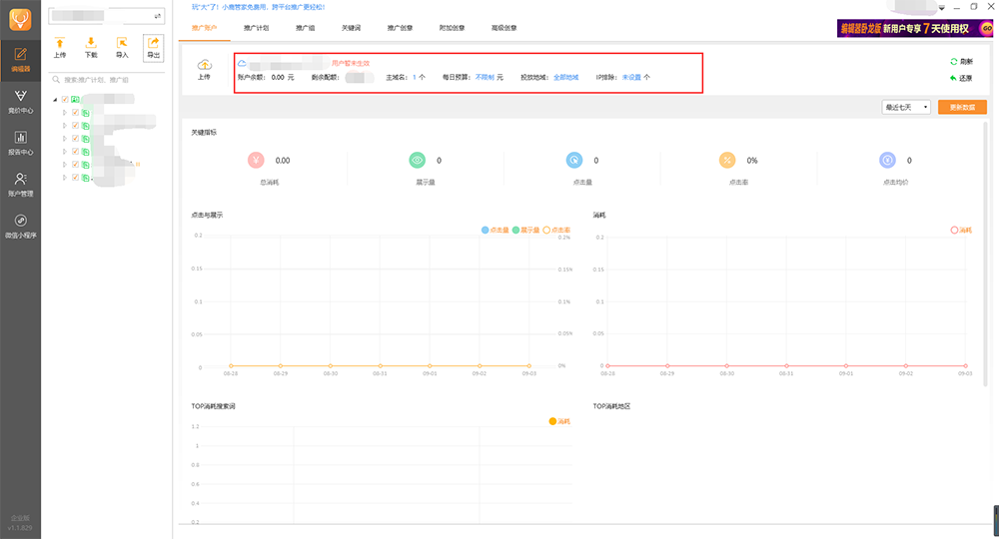Click the magnifier icon in search box

point(56,80)
